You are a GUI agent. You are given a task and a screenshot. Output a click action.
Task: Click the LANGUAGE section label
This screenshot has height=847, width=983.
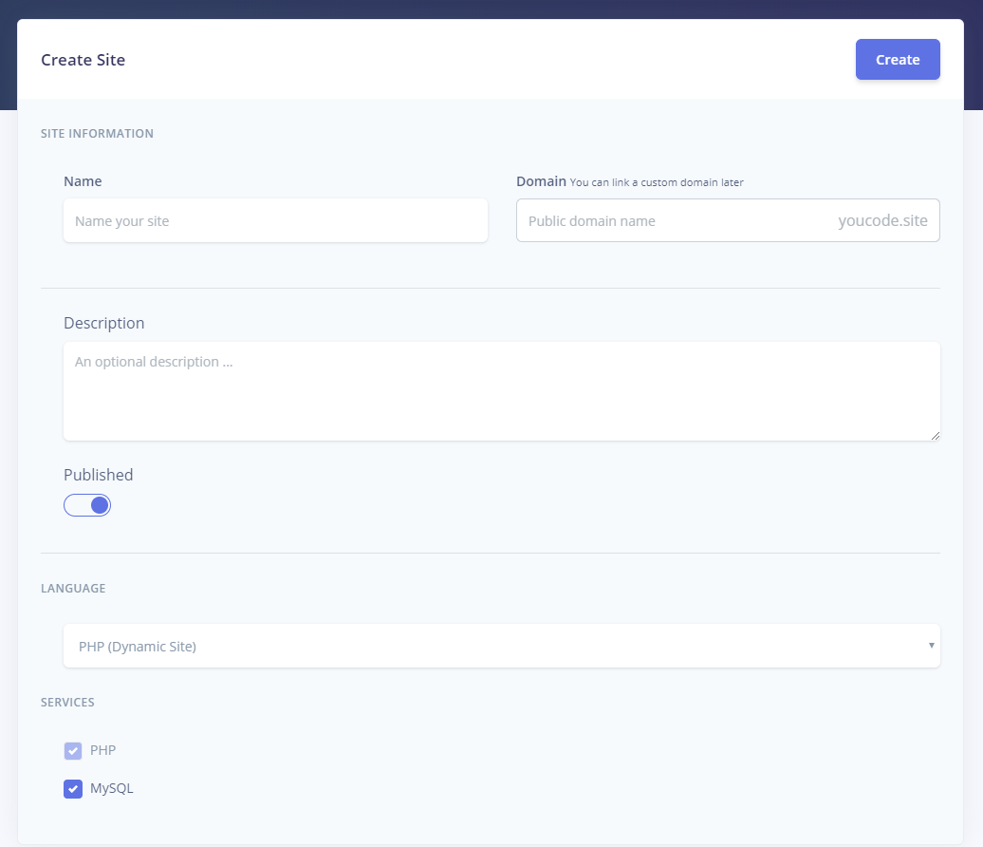pos(73,588)
